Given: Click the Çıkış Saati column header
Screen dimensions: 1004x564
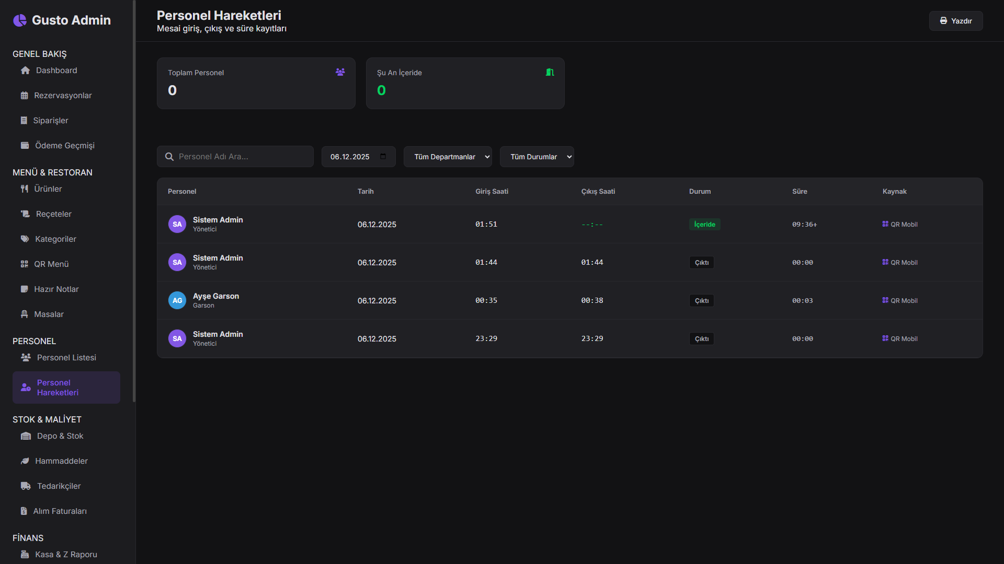Looking at the screenshot, I should coord(598,192).
